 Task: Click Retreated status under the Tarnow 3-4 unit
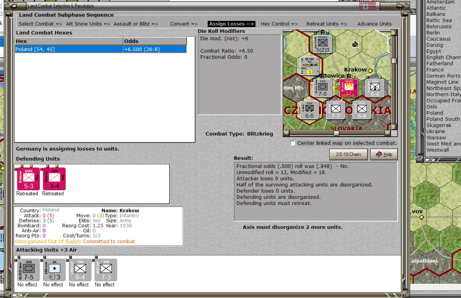click(x=53, y=193)
